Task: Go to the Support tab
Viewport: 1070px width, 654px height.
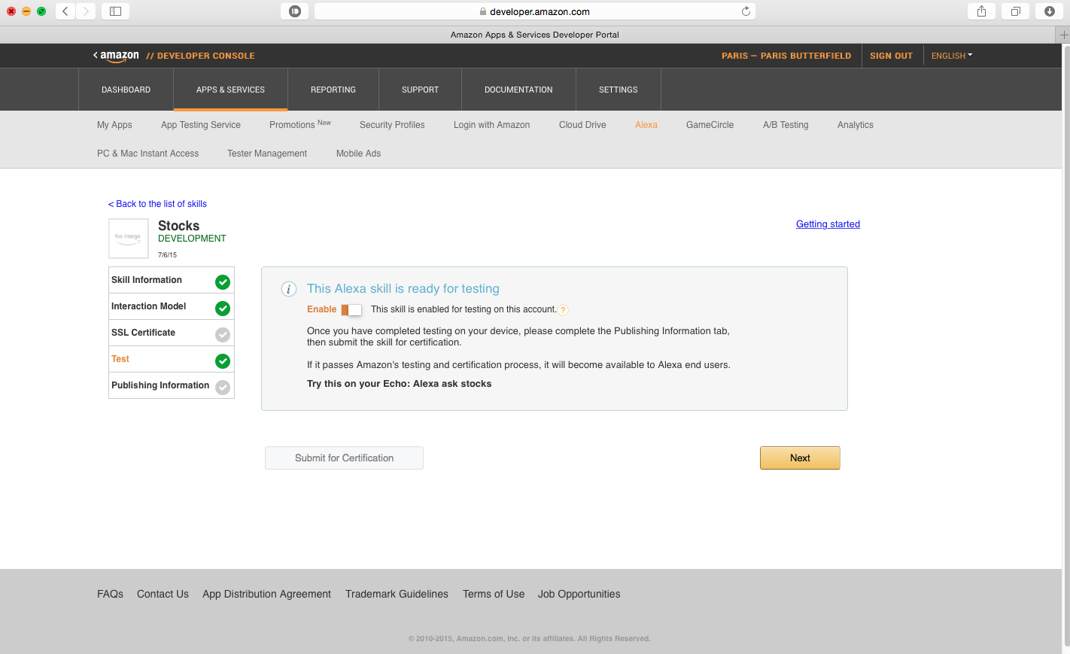Action: [x=420, y=90]
